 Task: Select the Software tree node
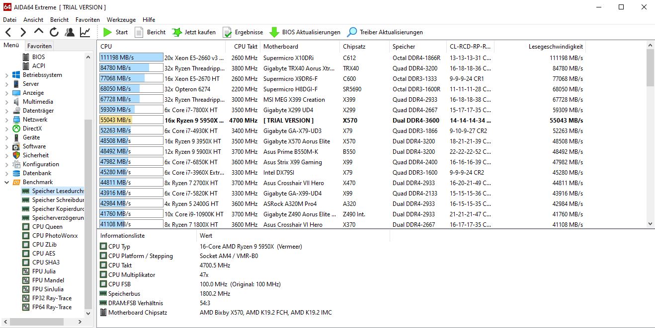coord(34,146)
